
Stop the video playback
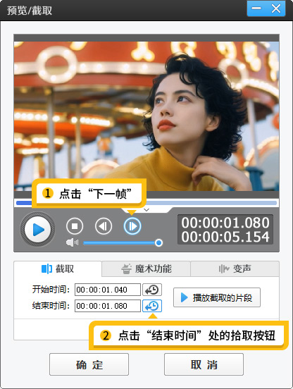[75, 226]
